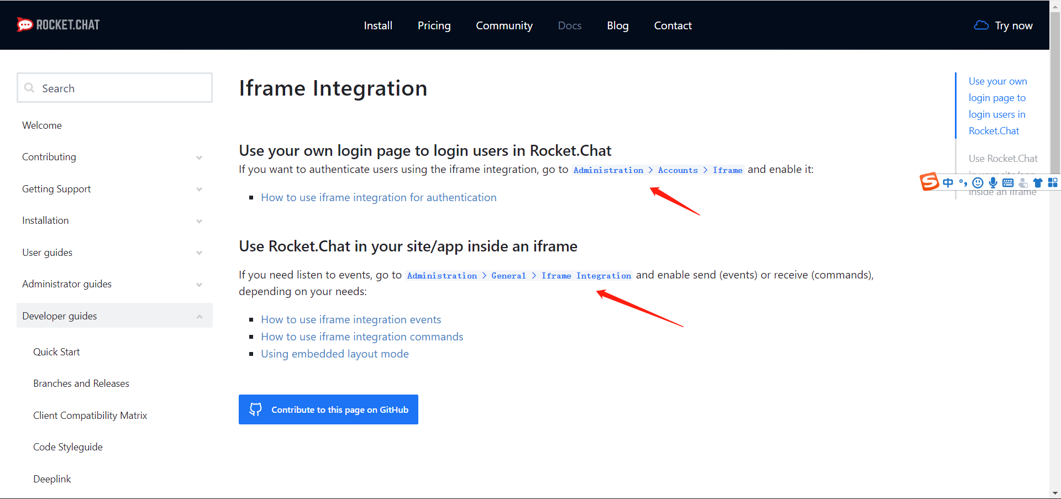Click the Rocket.Chat logo
Screen dimensions: 1061x499
click(58, 25)
